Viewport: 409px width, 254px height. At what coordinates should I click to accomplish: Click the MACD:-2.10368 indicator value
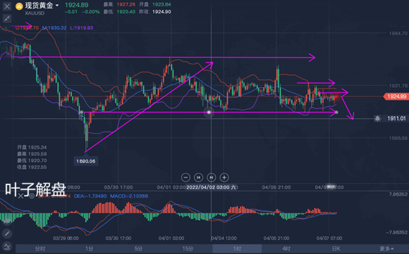click(129, 196)
